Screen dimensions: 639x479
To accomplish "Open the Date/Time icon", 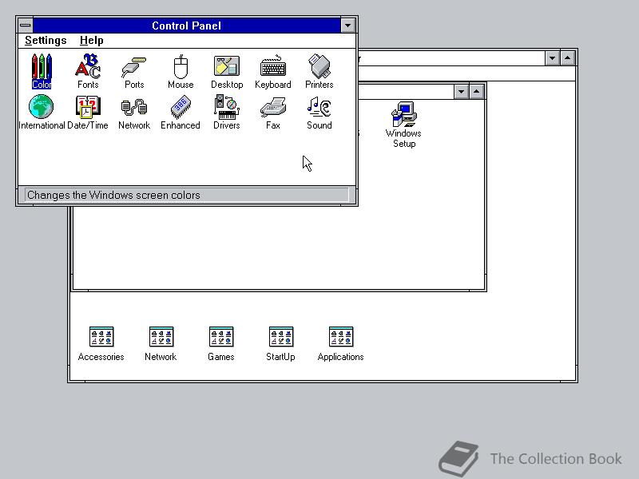I will click(x=88, y=112).
